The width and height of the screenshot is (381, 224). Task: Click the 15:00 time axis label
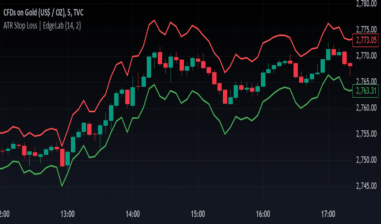point(198,214)
